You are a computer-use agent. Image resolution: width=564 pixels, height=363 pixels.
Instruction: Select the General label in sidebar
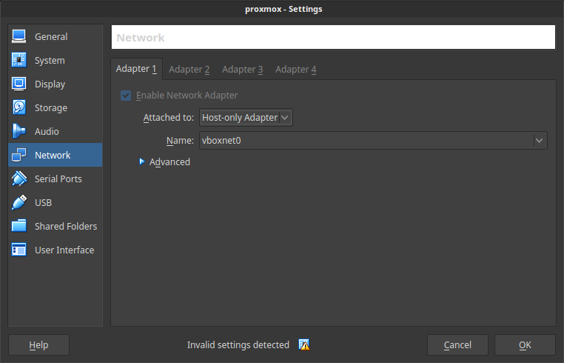click(51, 36)
